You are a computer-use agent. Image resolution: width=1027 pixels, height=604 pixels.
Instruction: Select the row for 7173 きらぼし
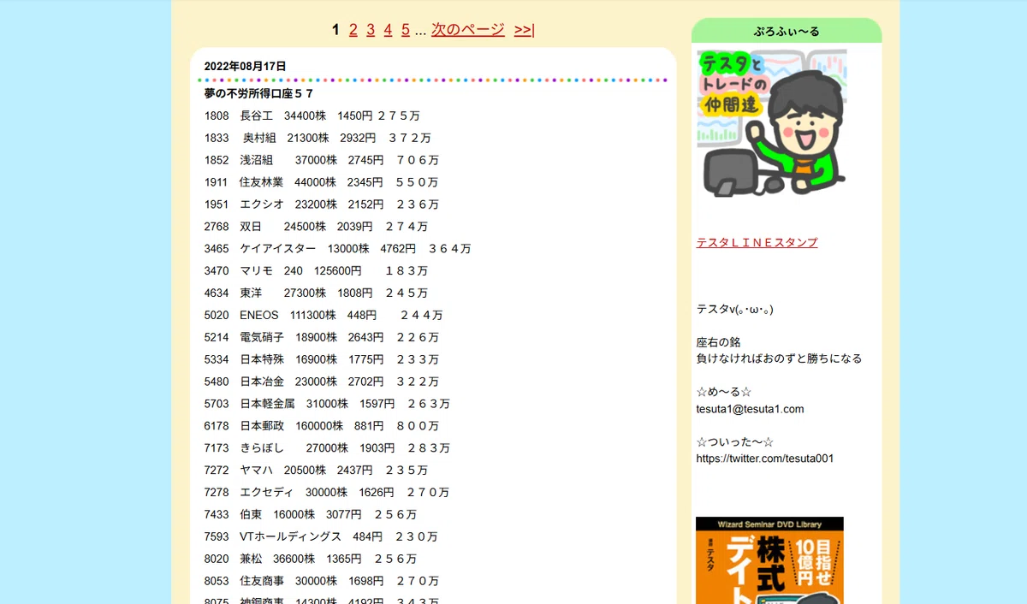(x=327, y=449)
